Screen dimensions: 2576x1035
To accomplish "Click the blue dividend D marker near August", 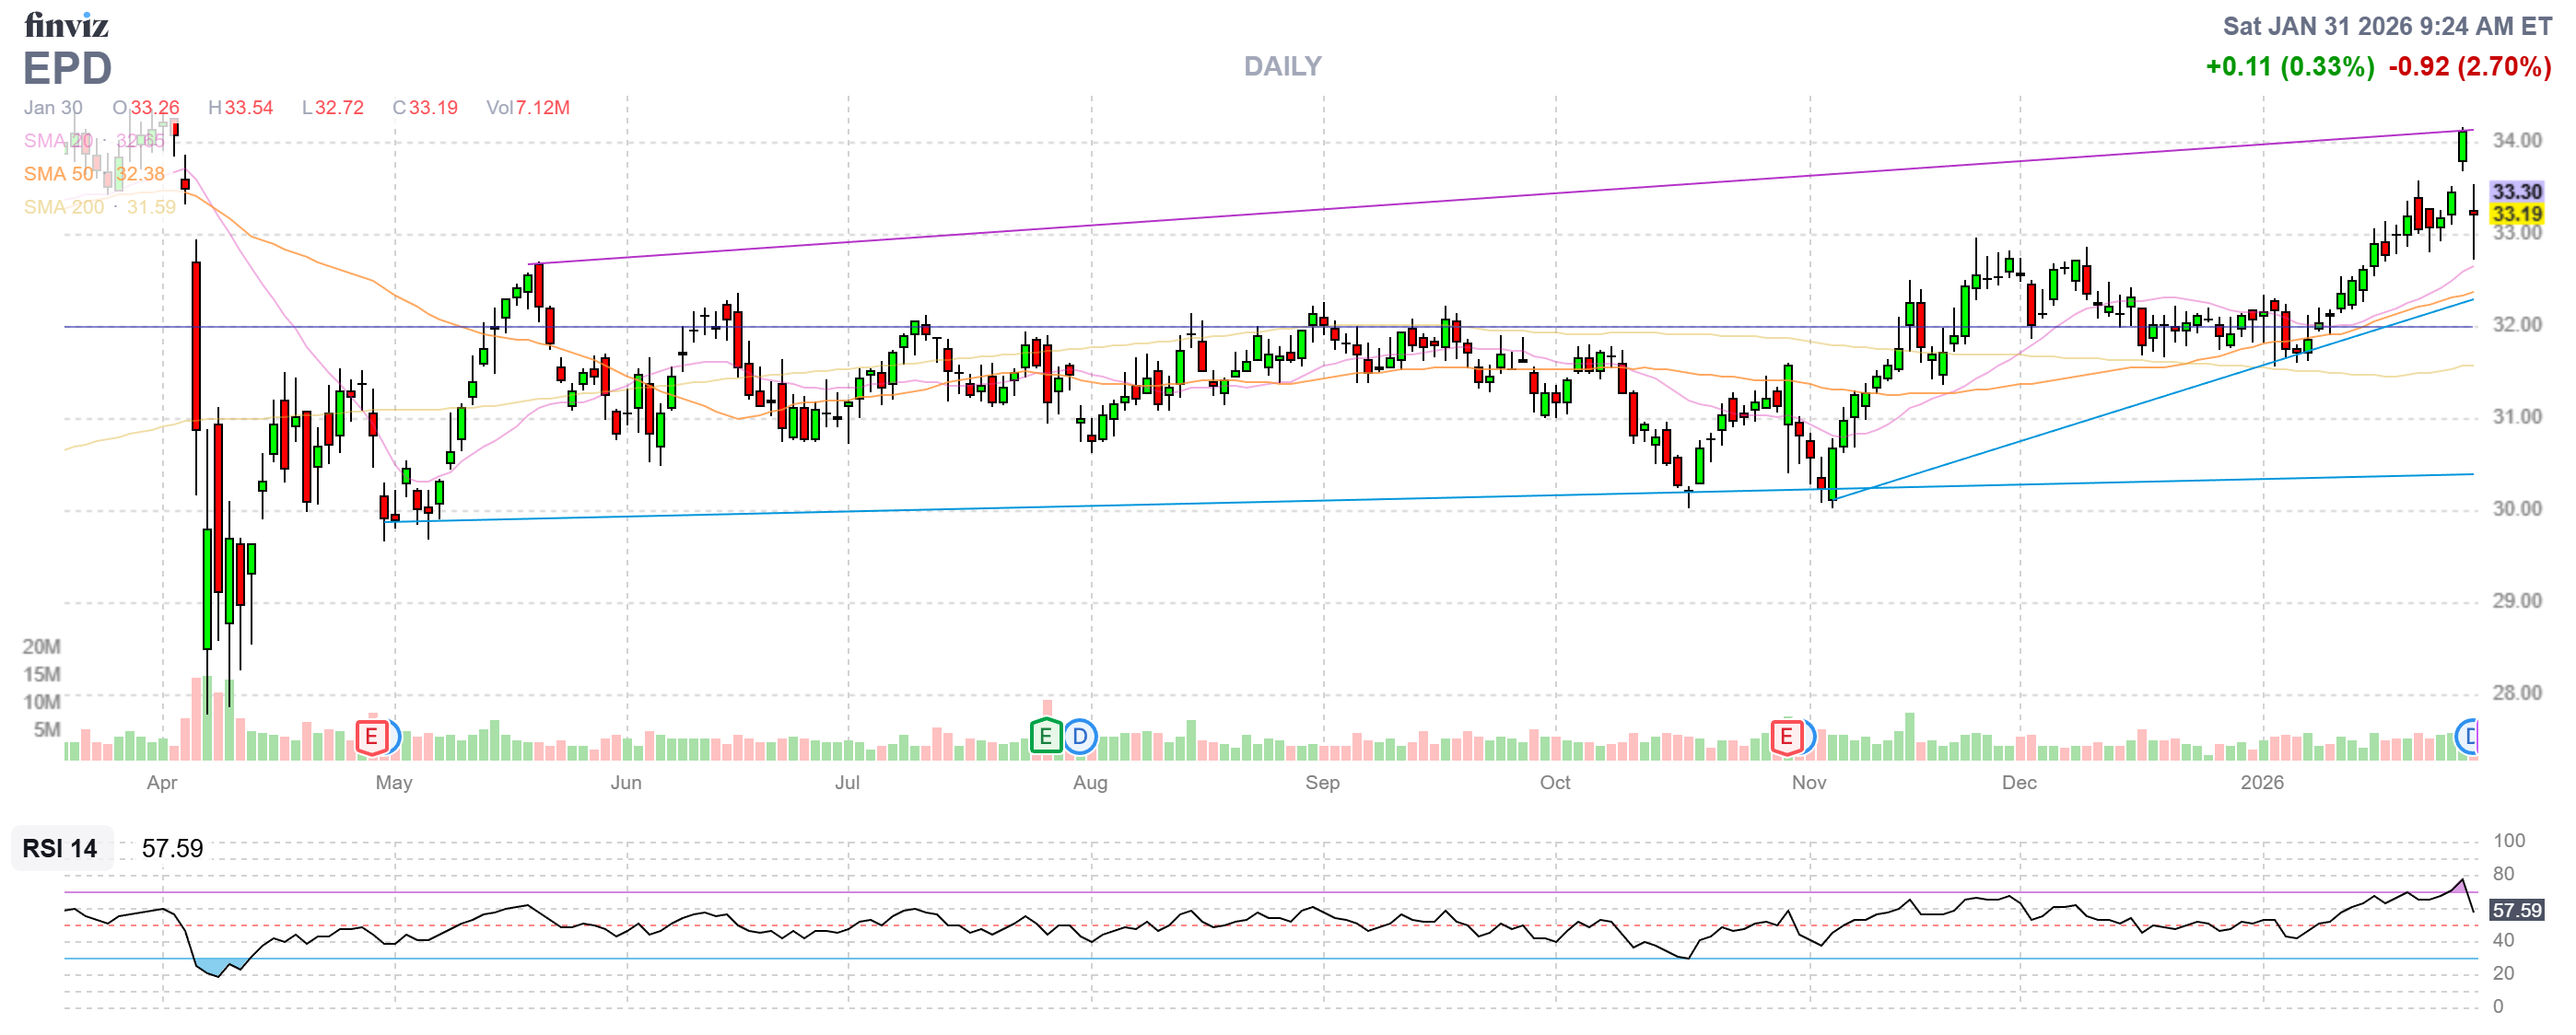I will tap(1080, 738).
